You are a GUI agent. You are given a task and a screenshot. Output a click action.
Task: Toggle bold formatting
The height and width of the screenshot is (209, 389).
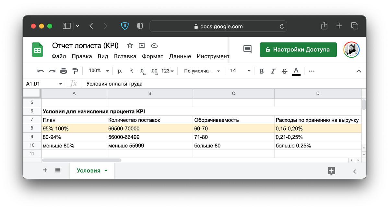pyautogui.click(x=261, y=71)
